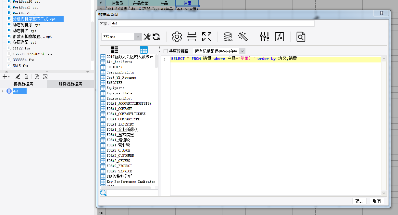Delete the dataset with the trash icon
This screenshot has height=215, width=398.
coord(26,76)
